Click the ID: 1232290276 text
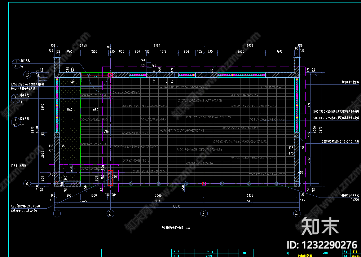The height and width of the screenshot is (257, 361). (321, 244)
